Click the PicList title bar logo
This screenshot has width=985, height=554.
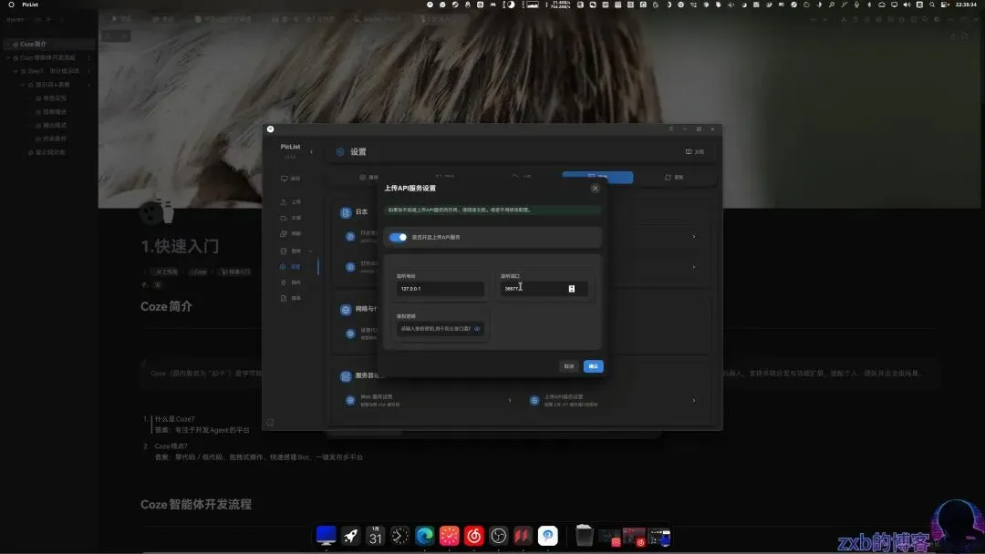tap(270, 129)
